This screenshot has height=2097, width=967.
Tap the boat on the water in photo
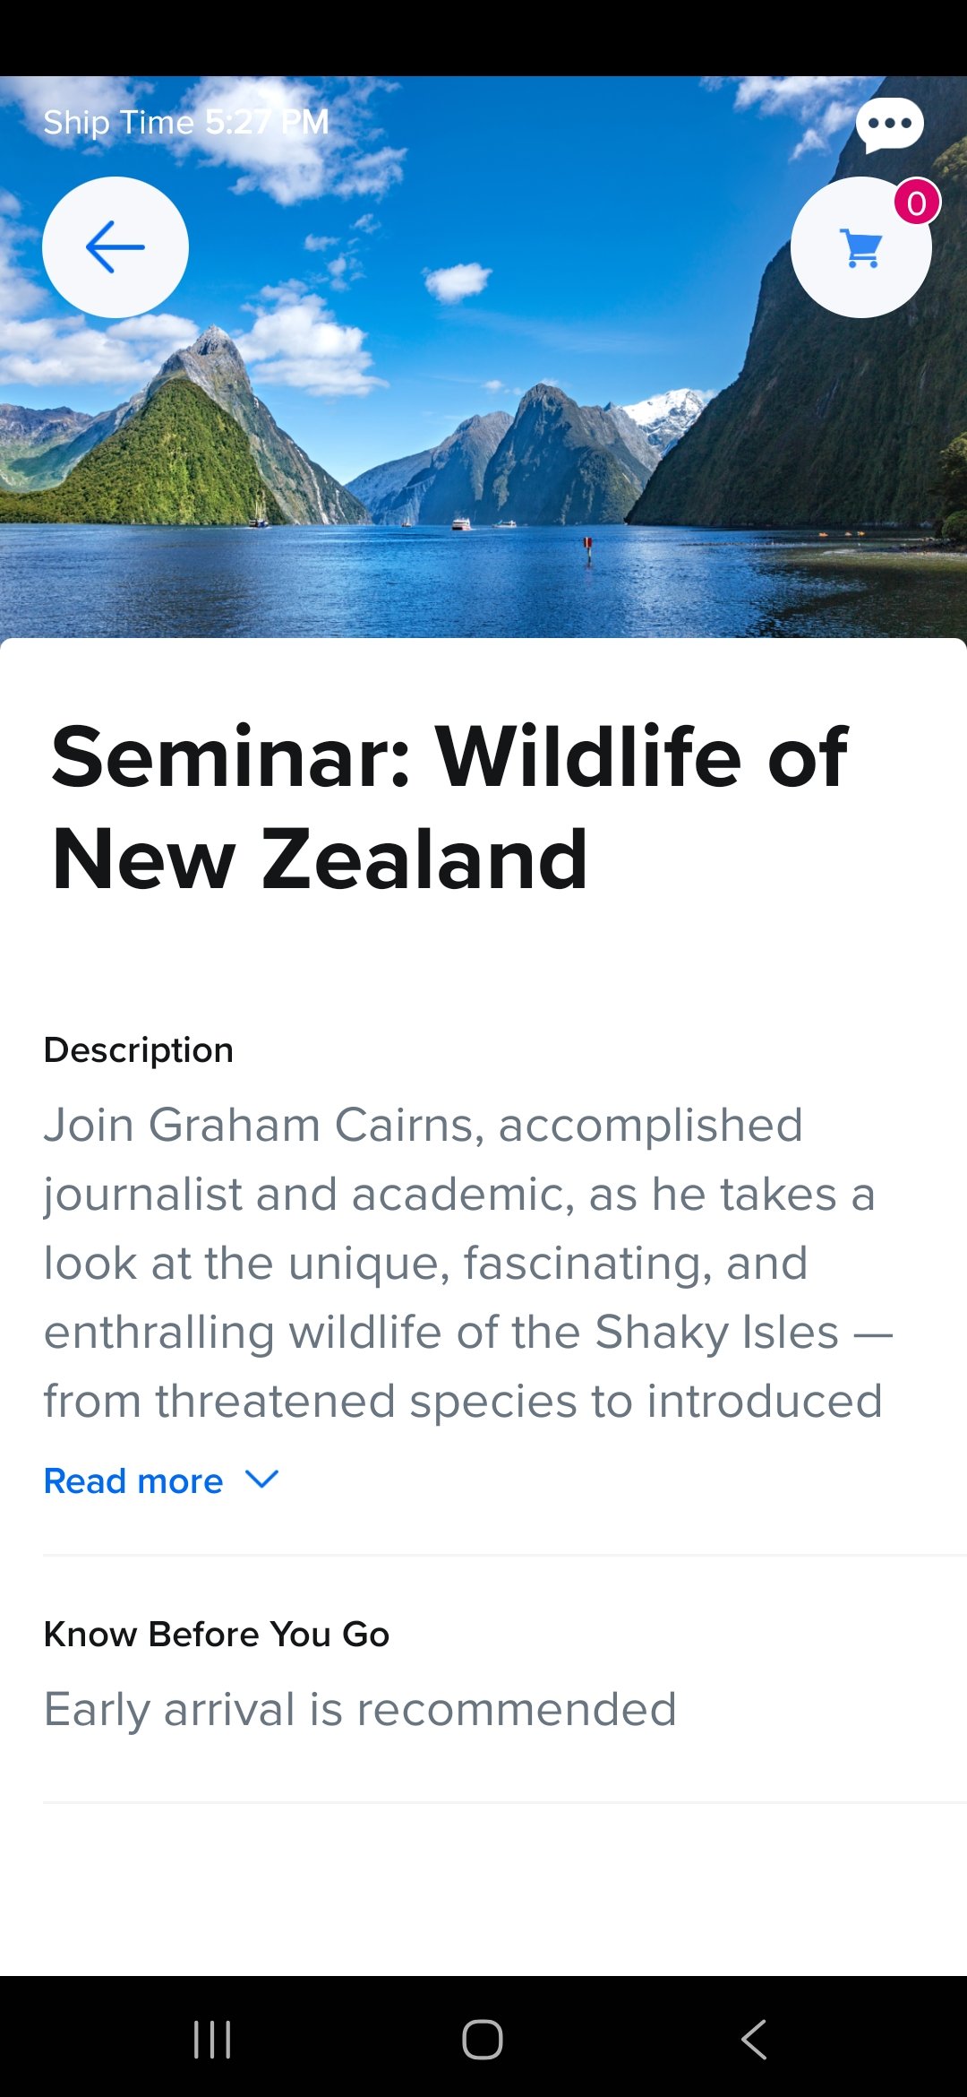pyautogui.click(x=461, y=523)
